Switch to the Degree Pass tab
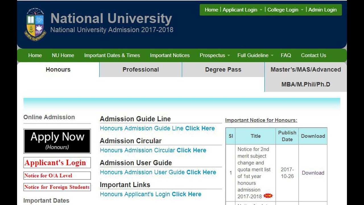The height and width of the screenshot is (205, 364). click(x=223, y=69)
